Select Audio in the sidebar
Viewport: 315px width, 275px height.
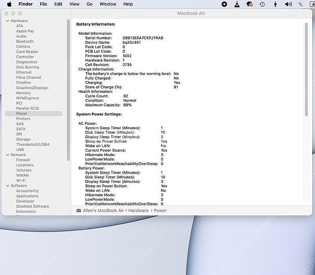[x=21, y=36]
